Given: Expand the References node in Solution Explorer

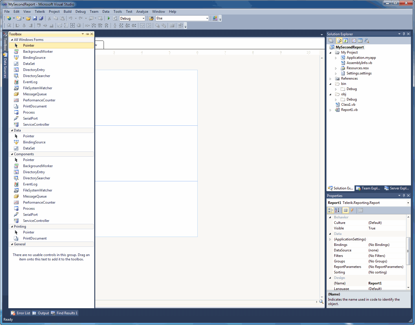Looking at the screenshot, I should tap(330, 79).
